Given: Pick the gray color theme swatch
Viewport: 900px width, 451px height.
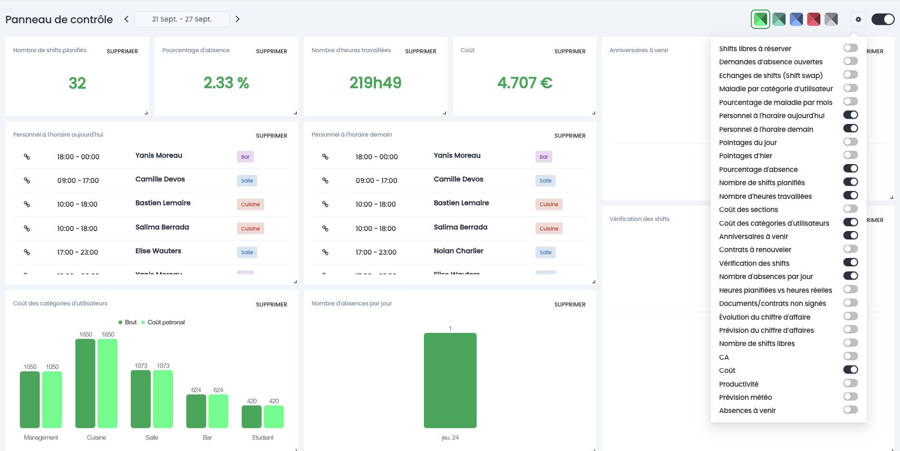Looking at the screenshot, I should (x=831, y=20).
